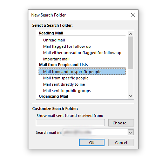Click the list scroll up arrow
The height and width of the screenshot is (163, 162).
click(130, 34)
